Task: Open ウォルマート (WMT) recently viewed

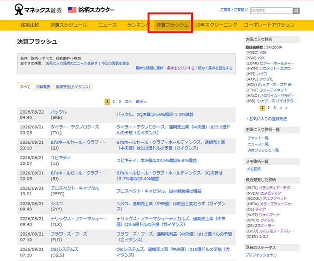Action: click(269, 215)
